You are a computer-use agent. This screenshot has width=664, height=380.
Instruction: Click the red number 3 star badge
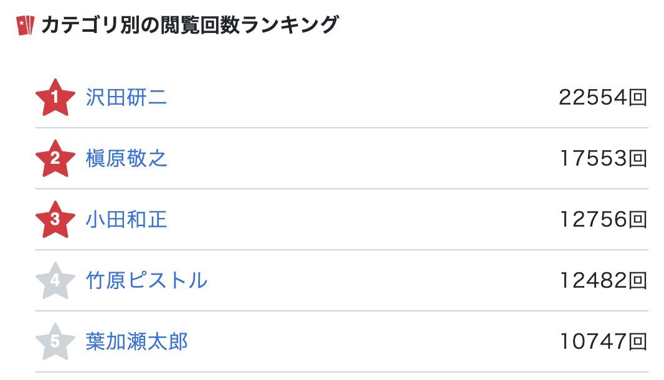tap(55, 219)
